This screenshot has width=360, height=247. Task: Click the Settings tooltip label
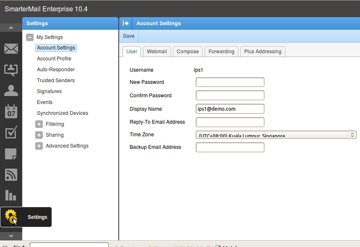click(37, 217)
